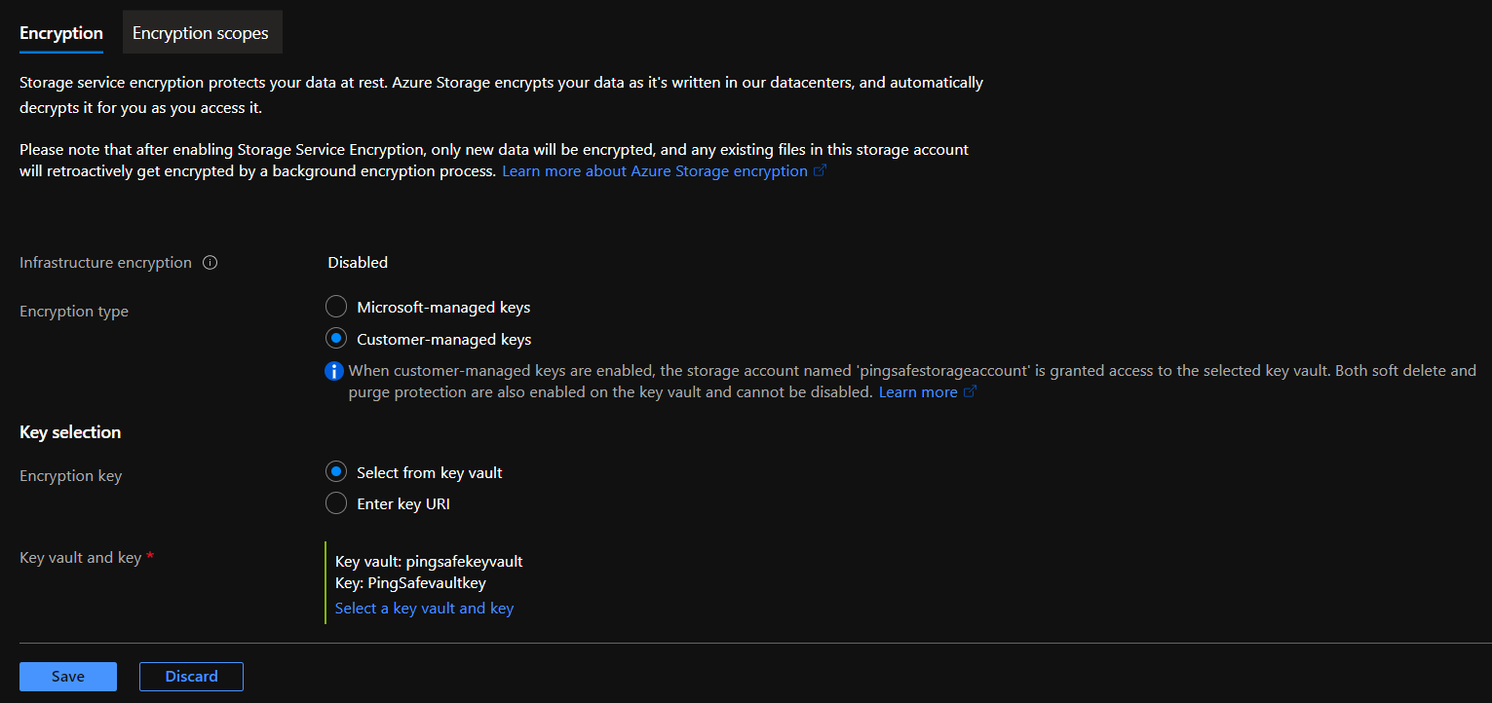Click external-link icon after Azure Storage encryption link
Screen dimensions: 1492x703
click(821, 171)
